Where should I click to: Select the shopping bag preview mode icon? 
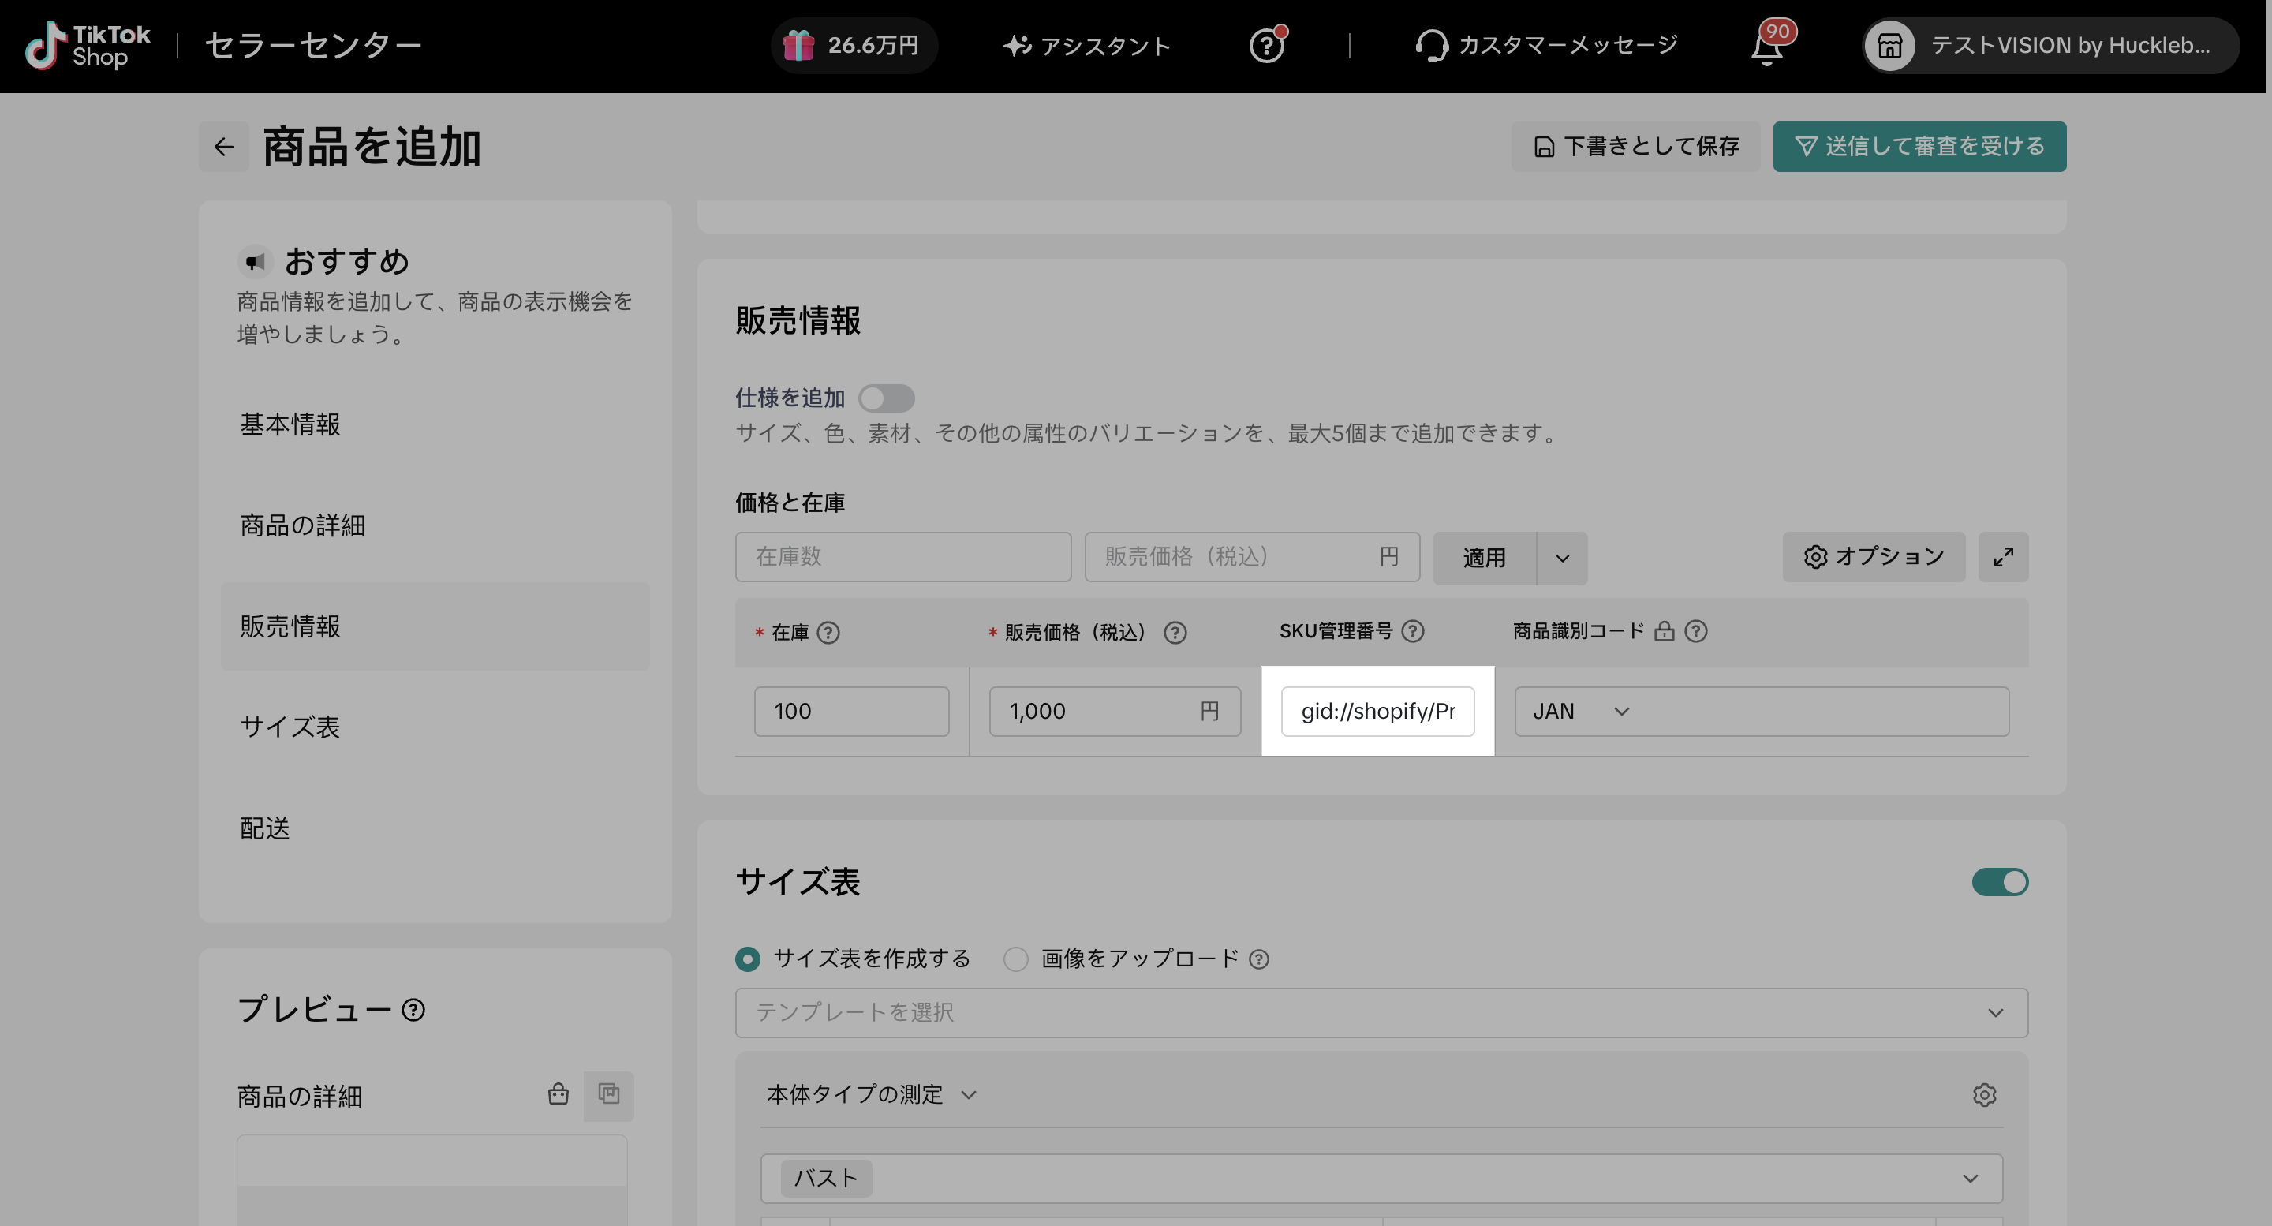click(x=559, y=1094)
